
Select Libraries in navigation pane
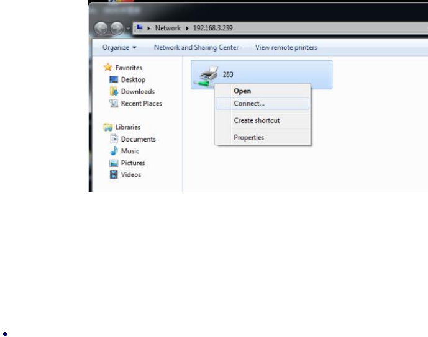click(x=127, y=127)
